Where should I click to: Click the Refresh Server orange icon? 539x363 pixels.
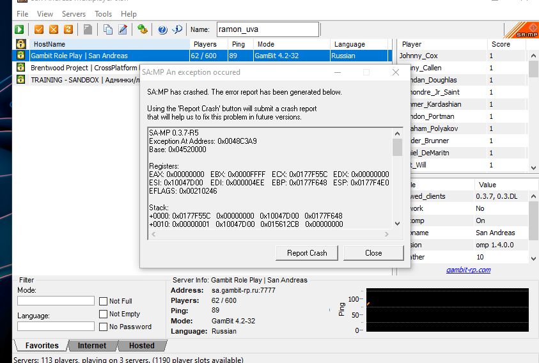coord(68,29)
